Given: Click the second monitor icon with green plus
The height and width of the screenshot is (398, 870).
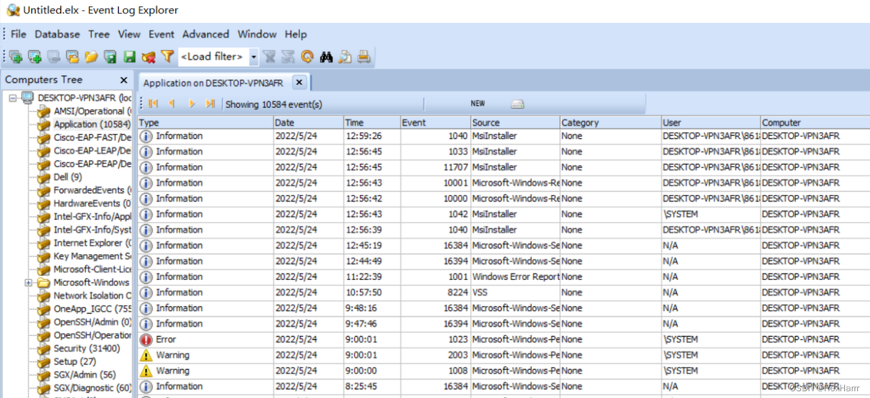Looking at the screenshot, I should [34, 57].
